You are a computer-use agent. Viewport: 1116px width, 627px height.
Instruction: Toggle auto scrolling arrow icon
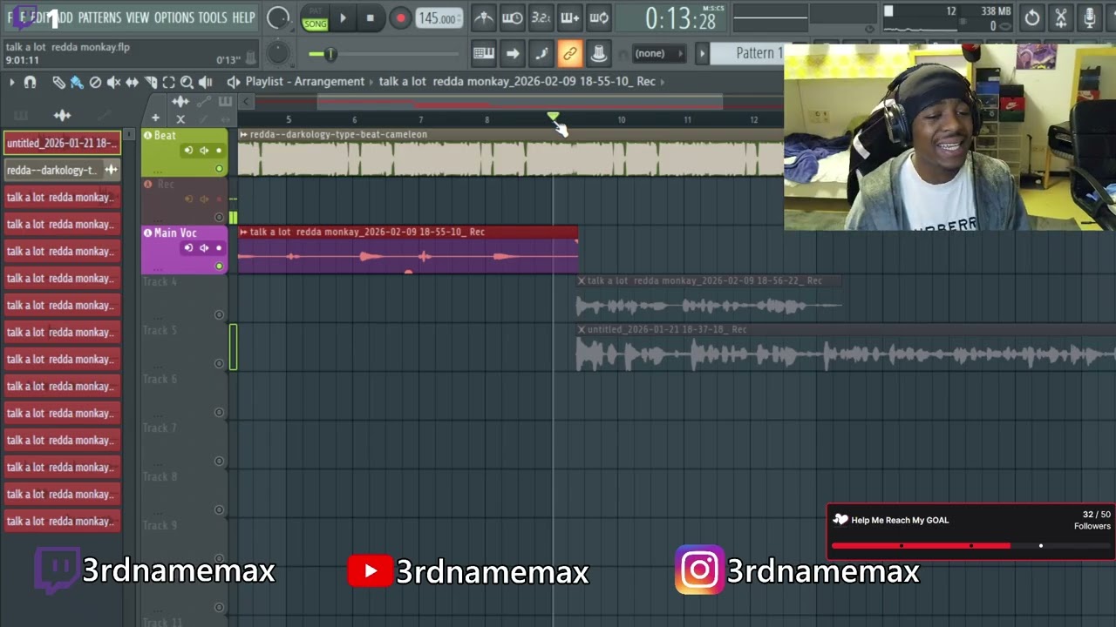513,54
